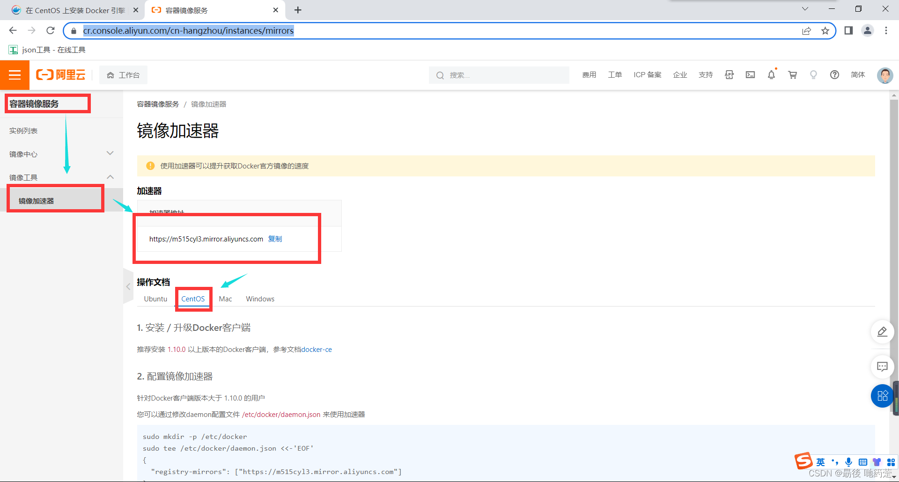Toggle the browser side panel
Image resolution: width=899 pixels, height=482 pixels.
tap(848, 30)
